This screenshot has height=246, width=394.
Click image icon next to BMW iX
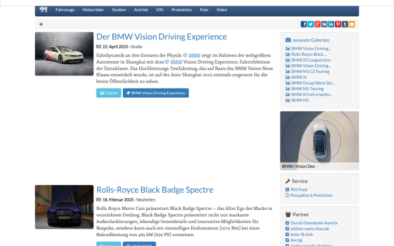pos(288,77)
